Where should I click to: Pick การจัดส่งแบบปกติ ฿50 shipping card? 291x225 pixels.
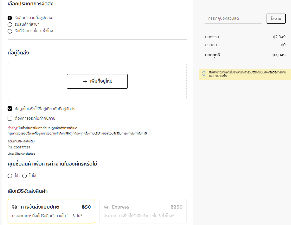pyautogui.click(x=51, y=211)
